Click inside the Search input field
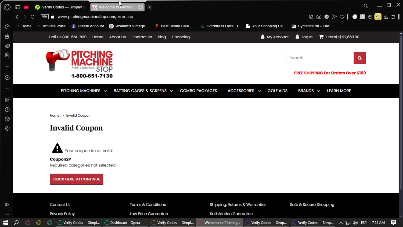 pyautogui.click(x=320, y=58)
